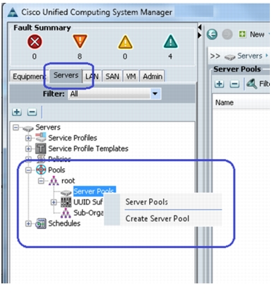
Task: Open the Equipment tab
Action: [28, 76]
